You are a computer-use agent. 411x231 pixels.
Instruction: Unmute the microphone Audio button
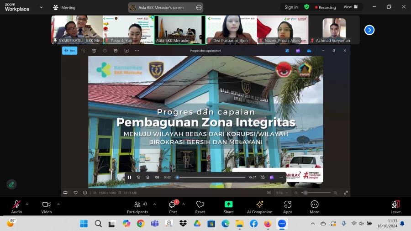[16, 206]
